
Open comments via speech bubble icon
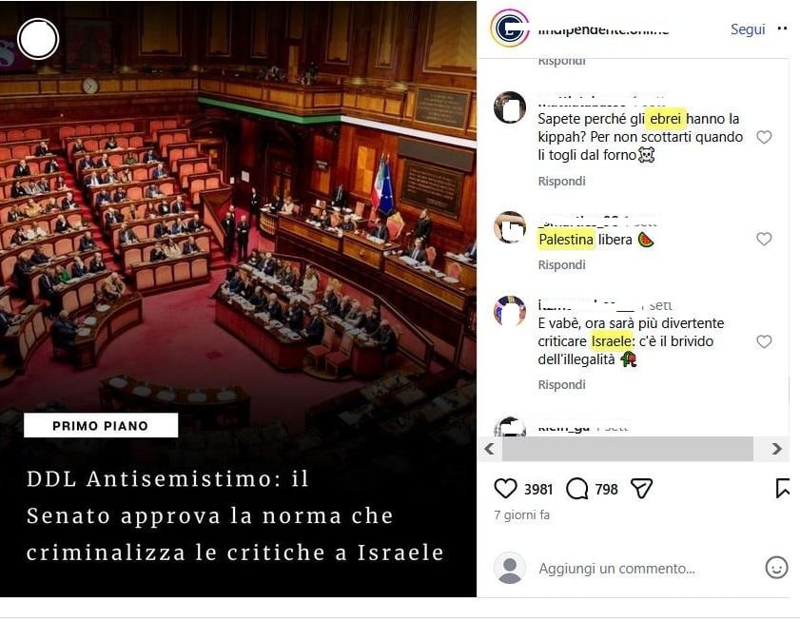577,489
